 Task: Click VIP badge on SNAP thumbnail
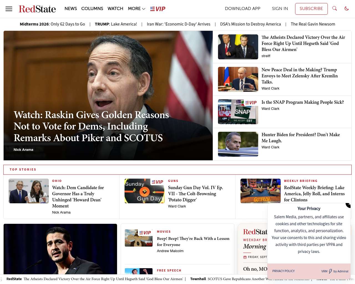tap(251, 103)
